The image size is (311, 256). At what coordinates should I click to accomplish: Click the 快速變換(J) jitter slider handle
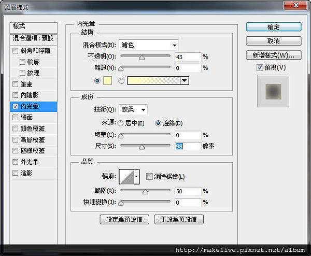tap(121, 203)
